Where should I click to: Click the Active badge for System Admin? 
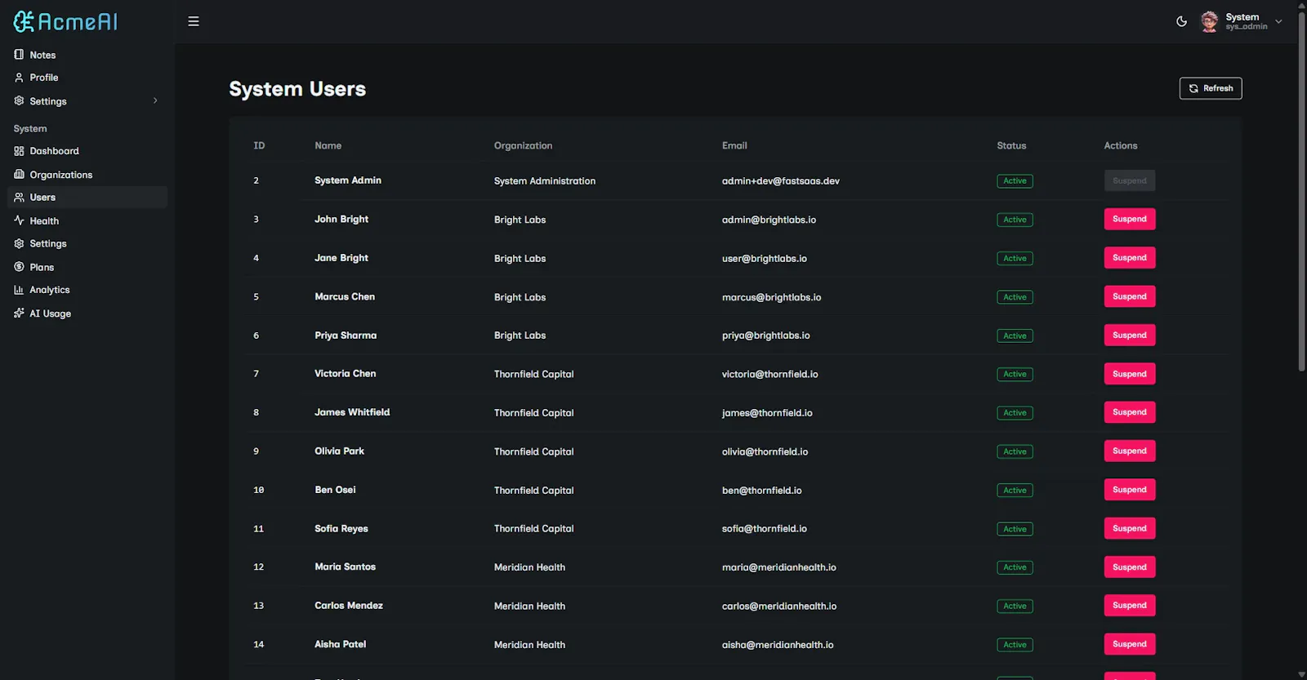point(1015,181)
